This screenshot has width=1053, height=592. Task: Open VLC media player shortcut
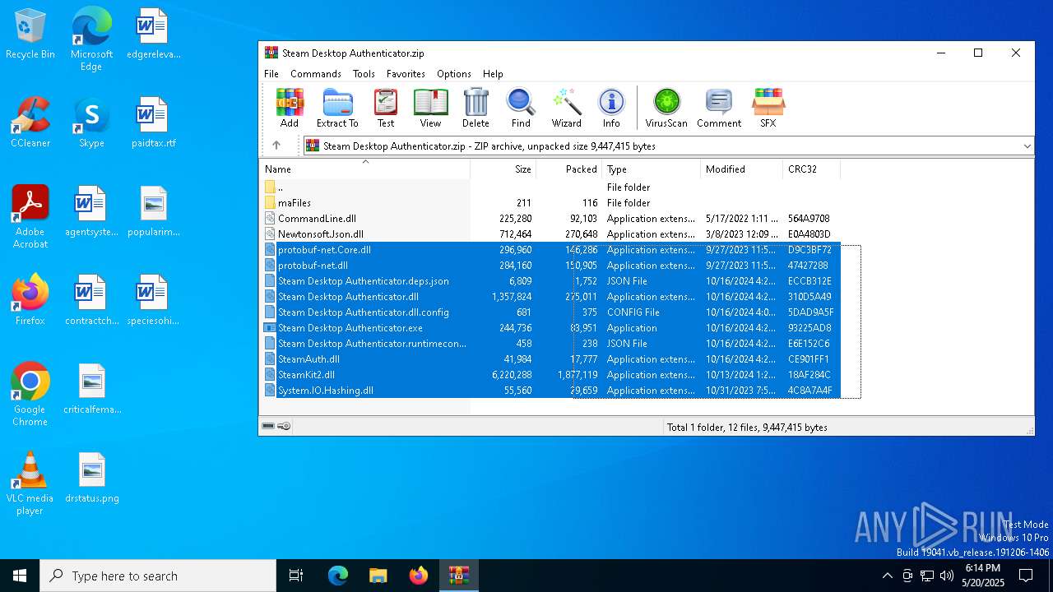click(x=30, y=483)
